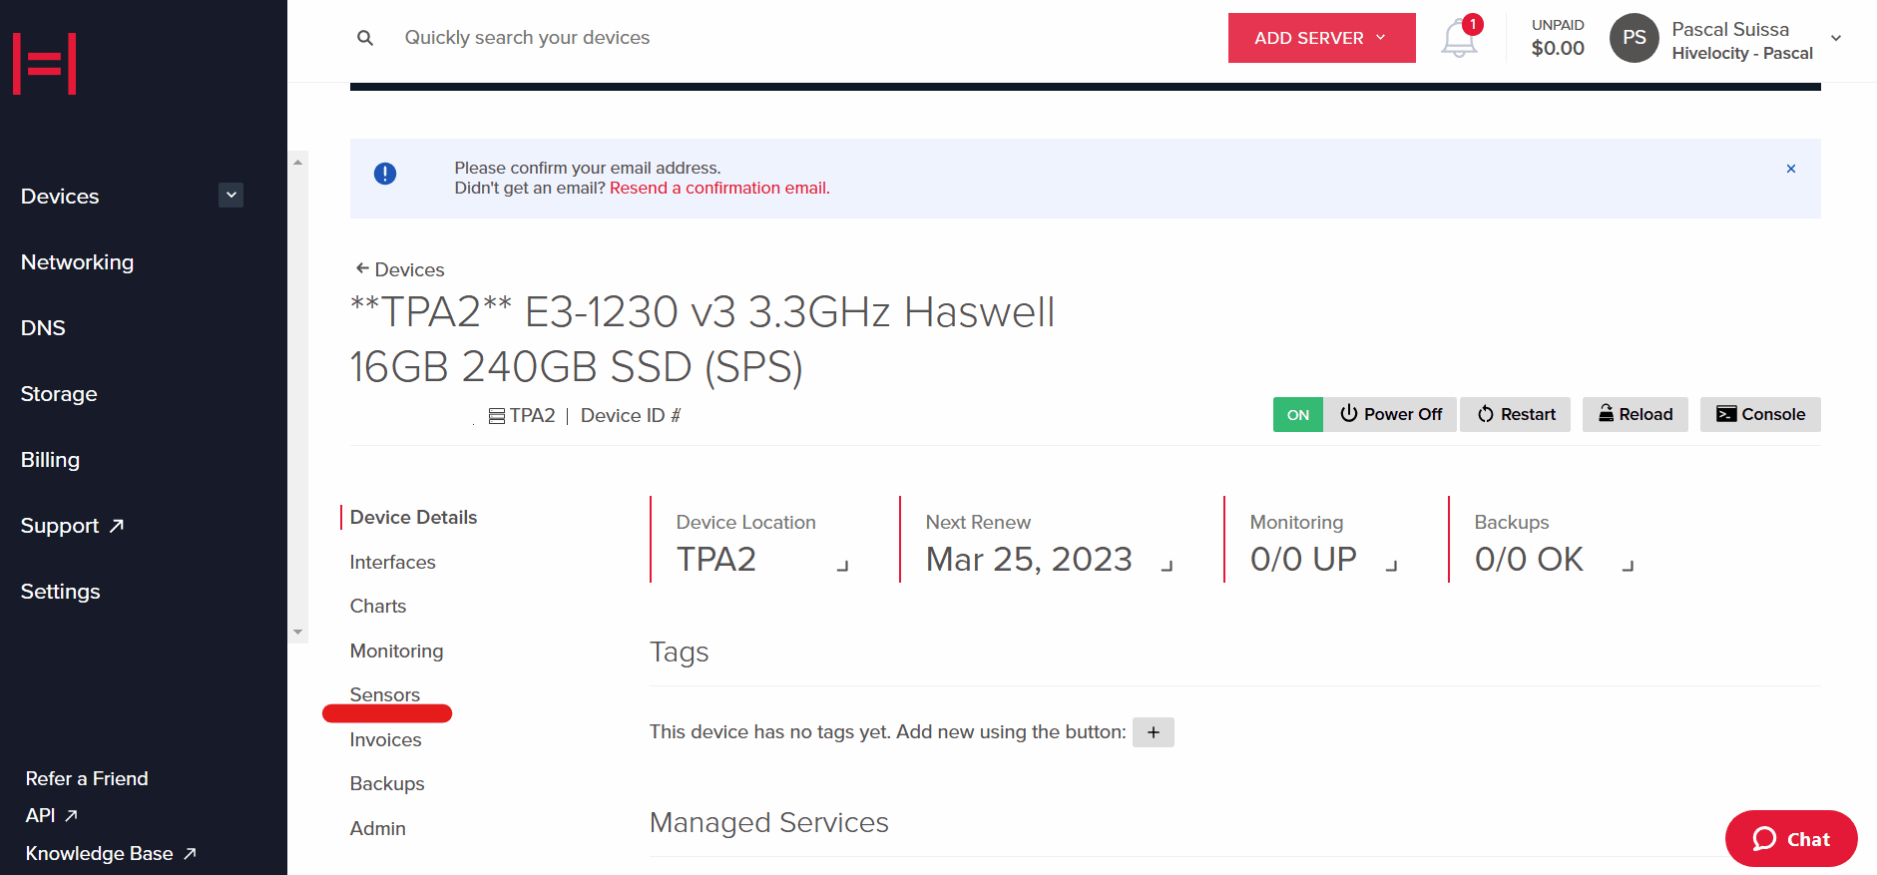
Task: Open the notifications bell icon
Action: click(1459, 38)
